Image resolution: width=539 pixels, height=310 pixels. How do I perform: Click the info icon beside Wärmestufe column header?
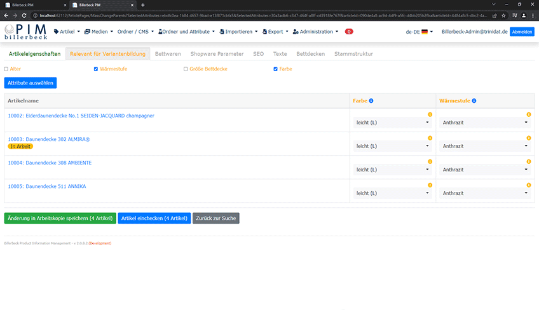[474, 101]
